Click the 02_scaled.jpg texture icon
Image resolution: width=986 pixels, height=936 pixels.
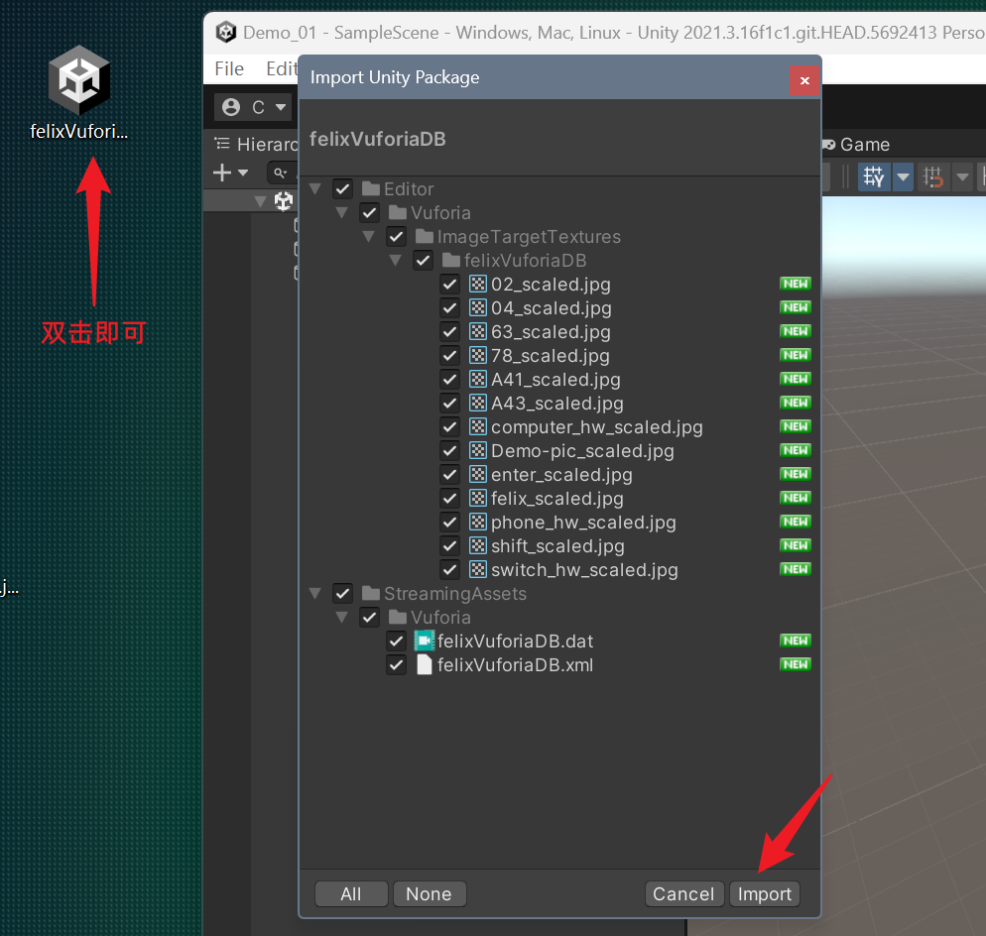click(x=478, y=285)
